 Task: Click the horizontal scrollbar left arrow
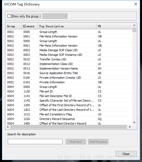pyautogui.click(x=8, y=127)
